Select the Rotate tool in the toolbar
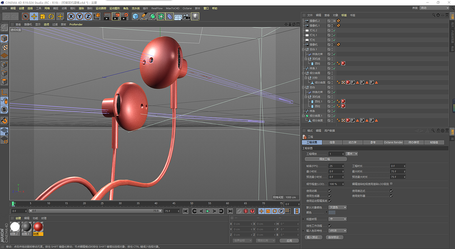 pos(51,16)
